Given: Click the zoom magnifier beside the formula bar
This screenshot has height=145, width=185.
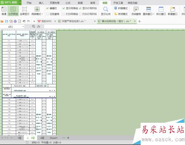Looking at the screenshot, I should click(x=33, y=26).
